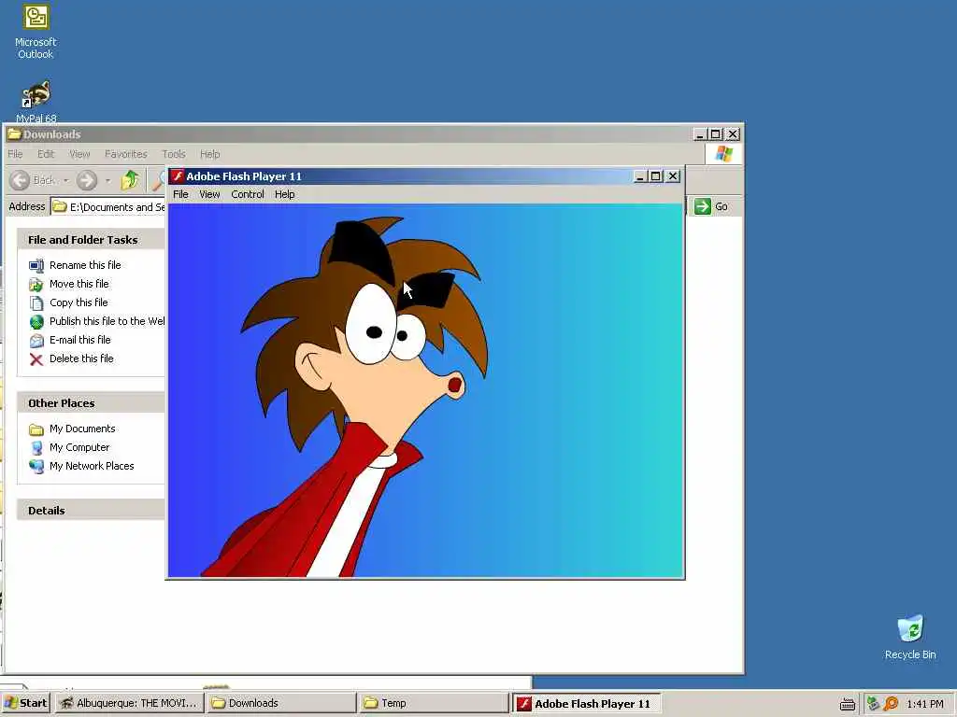The image size is (957, 717).
Task: Expand the Details panel header
Action: coord(91,511)
